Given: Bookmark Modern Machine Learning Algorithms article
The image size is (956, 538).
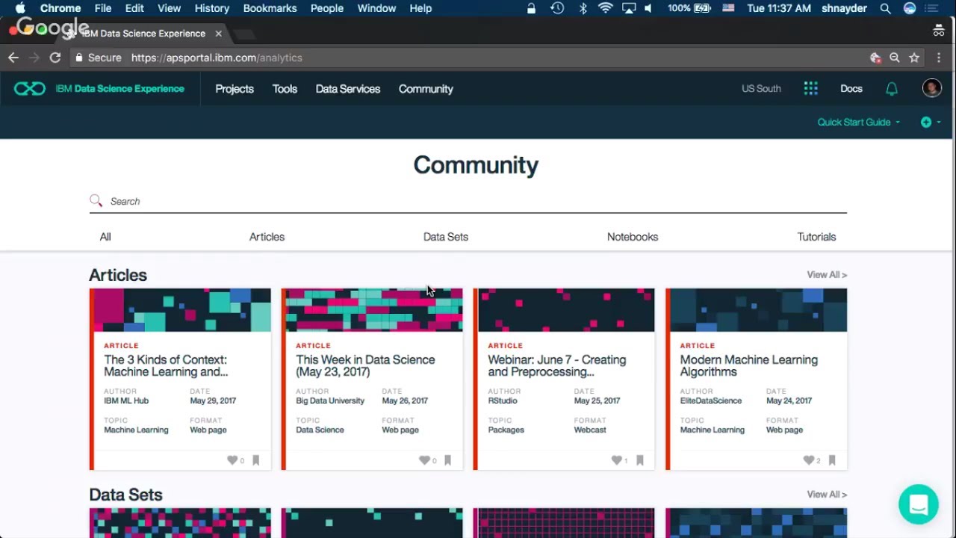Looking at the screenshot, I should 831,460.
